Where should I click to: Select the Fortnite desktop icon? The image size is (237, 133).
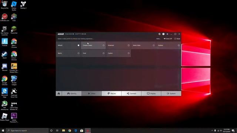click(4, 42)
